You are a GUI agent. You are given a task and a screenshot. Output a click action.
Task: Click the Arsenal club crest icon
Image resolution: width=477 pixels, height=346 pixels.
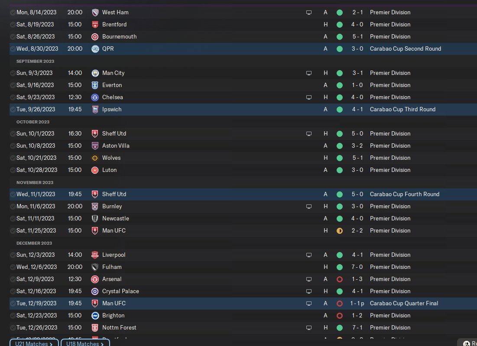point(95,279)
